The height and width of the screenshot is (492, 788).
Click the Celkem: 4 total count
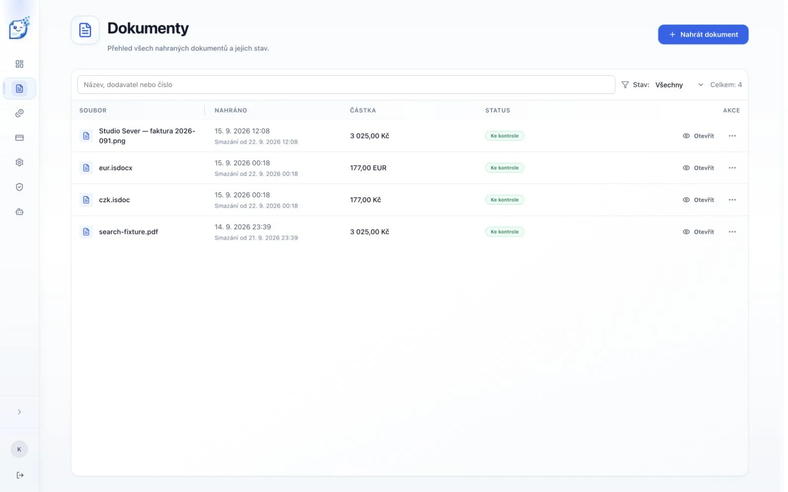pyautogui.click(x=726, y=85)
